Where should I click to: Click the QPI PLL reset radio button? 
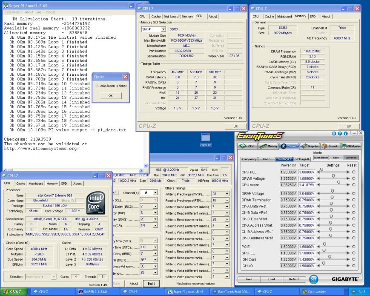tap(354, 253)
